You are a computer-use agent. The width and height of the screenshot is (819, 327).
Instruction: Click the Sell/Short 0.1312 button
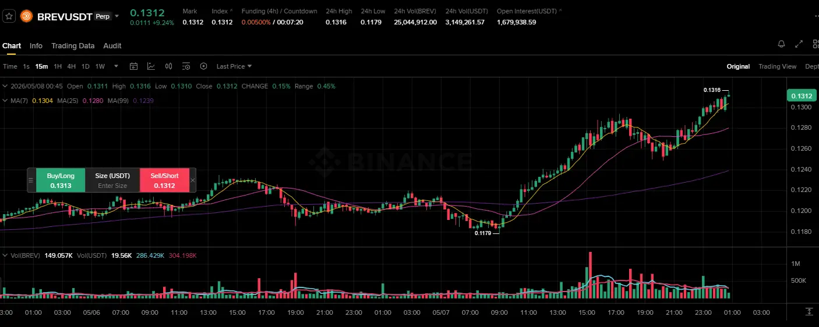(165, 180)
